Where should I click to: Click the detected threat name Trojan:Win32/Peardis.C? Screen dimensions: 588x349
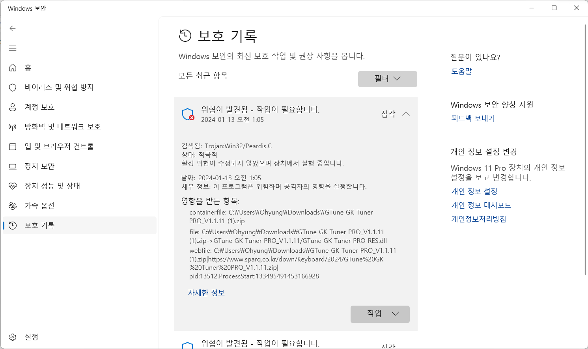(x=238, y=146)
